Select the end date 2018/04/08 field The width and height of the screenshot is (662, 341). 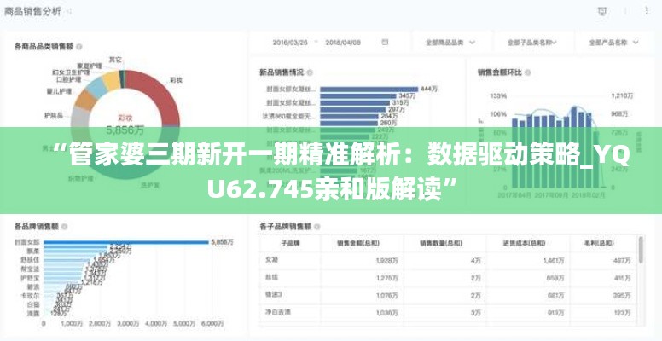[x=343, y=43]
